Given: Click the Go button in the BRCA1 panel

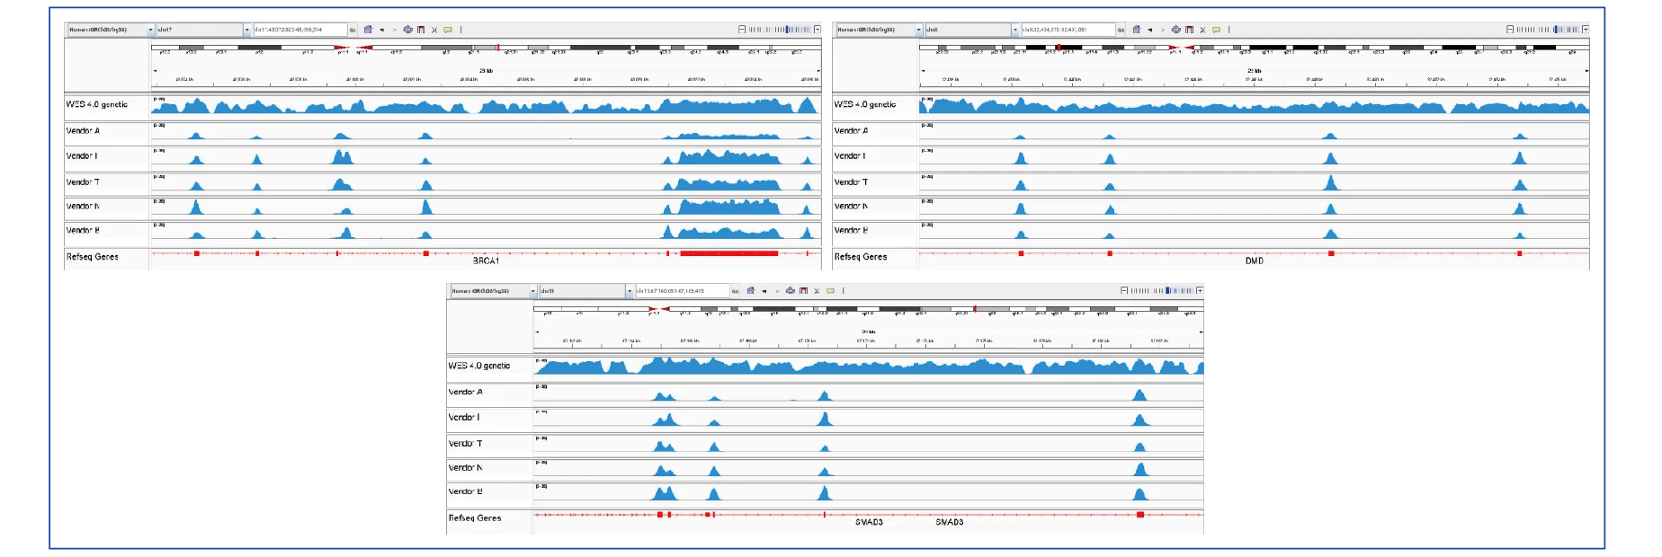Looking at the screenshot, I should (353, 30).
